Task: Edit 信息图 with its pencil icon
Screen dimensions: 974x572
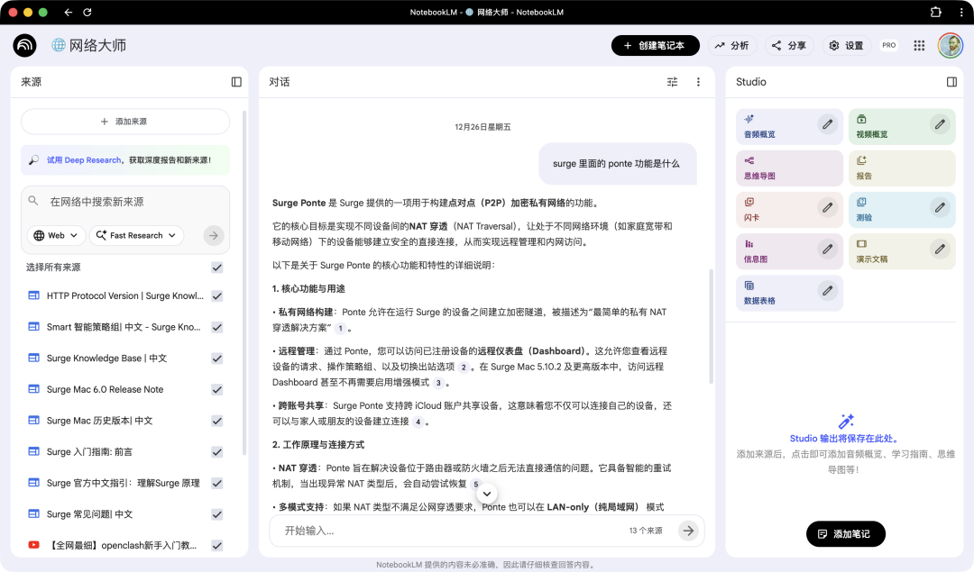Action: [x=827, y=250]
